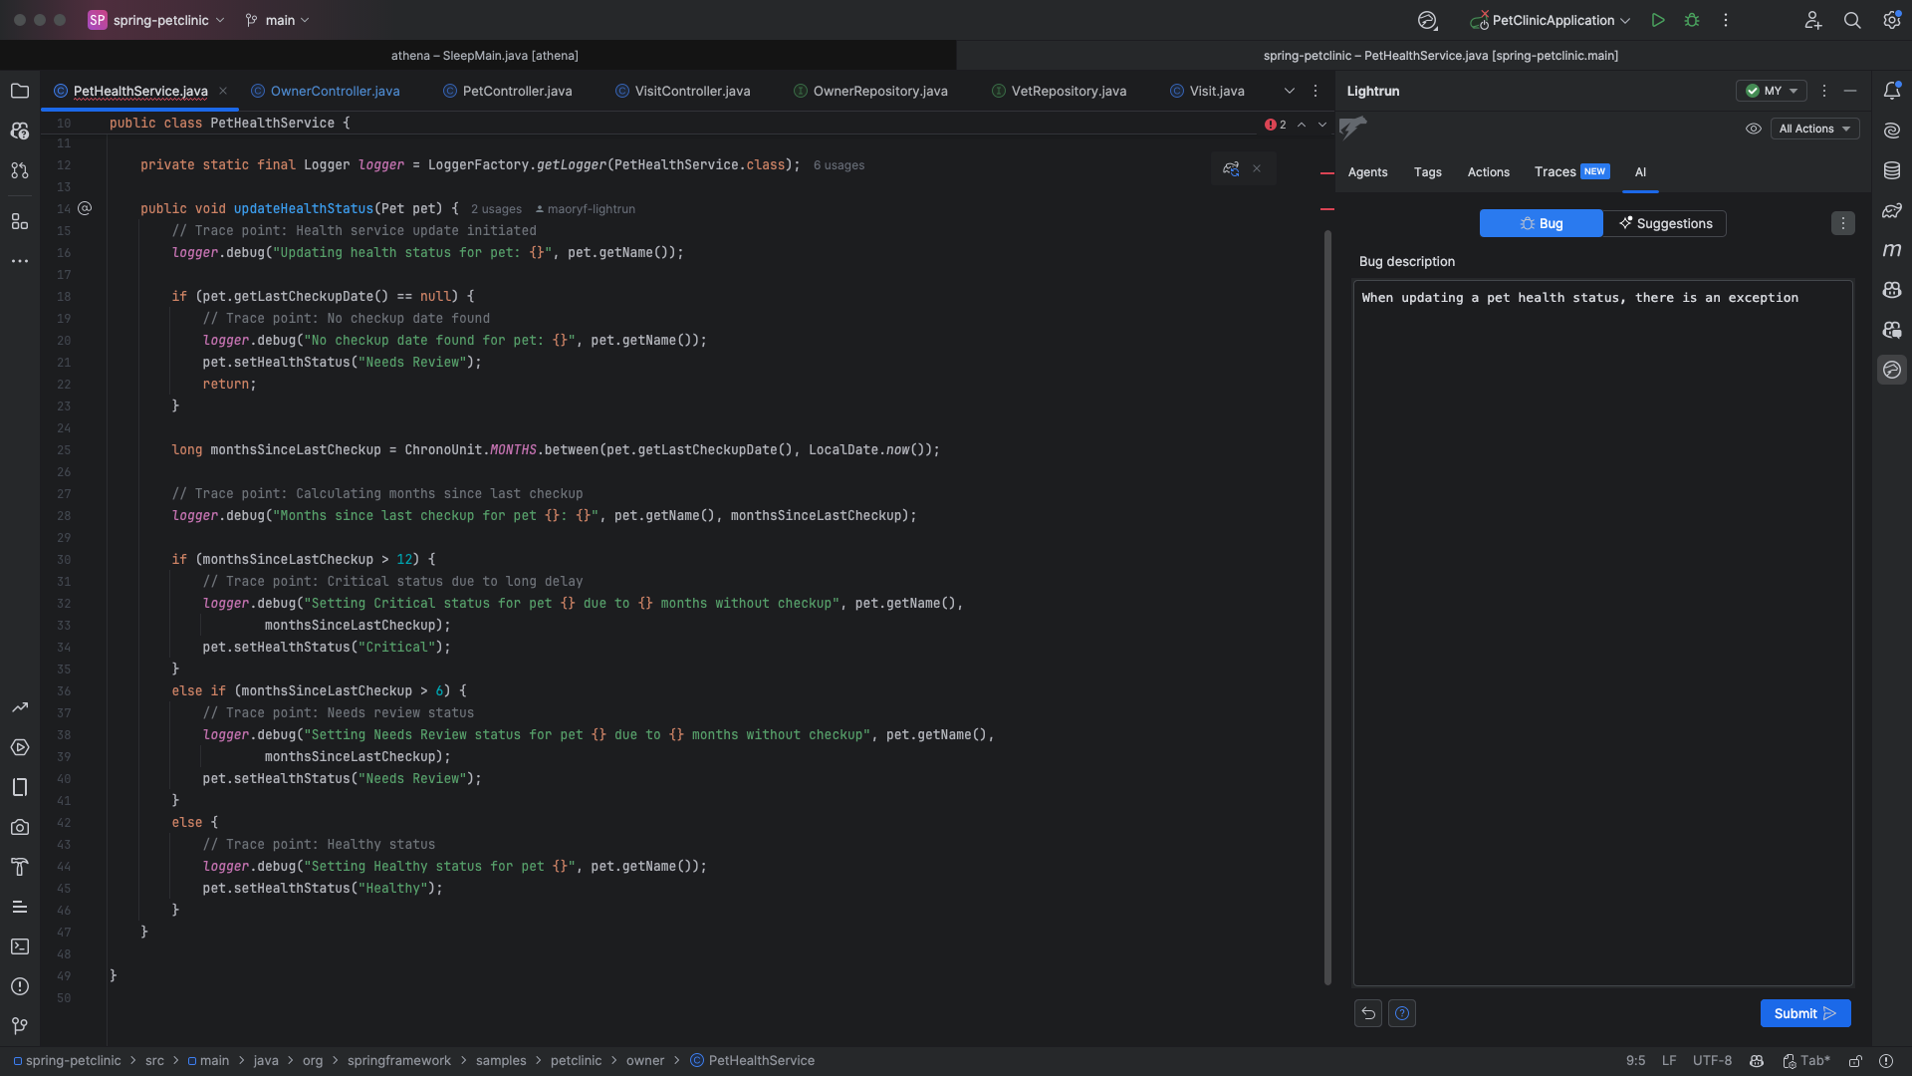Open the Terminal tool window
Viewport: 1912px width, 1076px height.
(x=19, y=946)
